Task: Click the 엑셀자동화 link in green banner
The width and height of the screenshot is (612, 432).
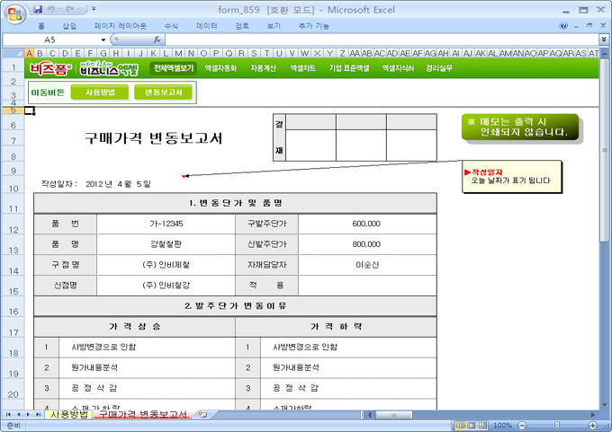Action: [220, 67]
